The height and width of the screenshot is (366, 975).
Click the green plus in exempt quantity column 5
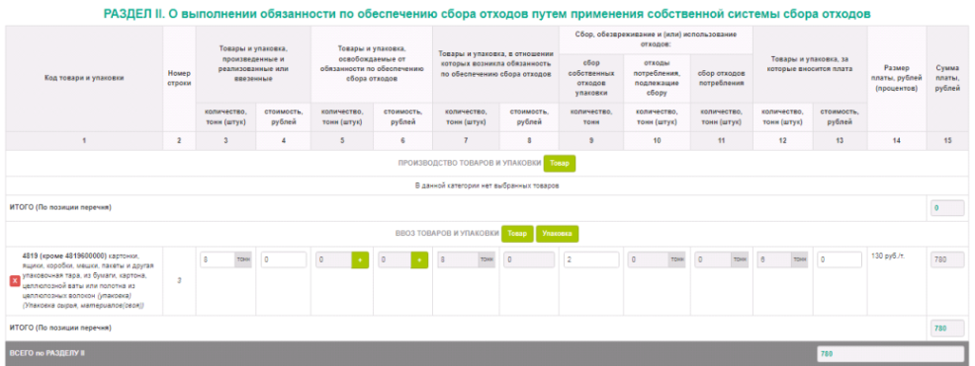point(360,259)
